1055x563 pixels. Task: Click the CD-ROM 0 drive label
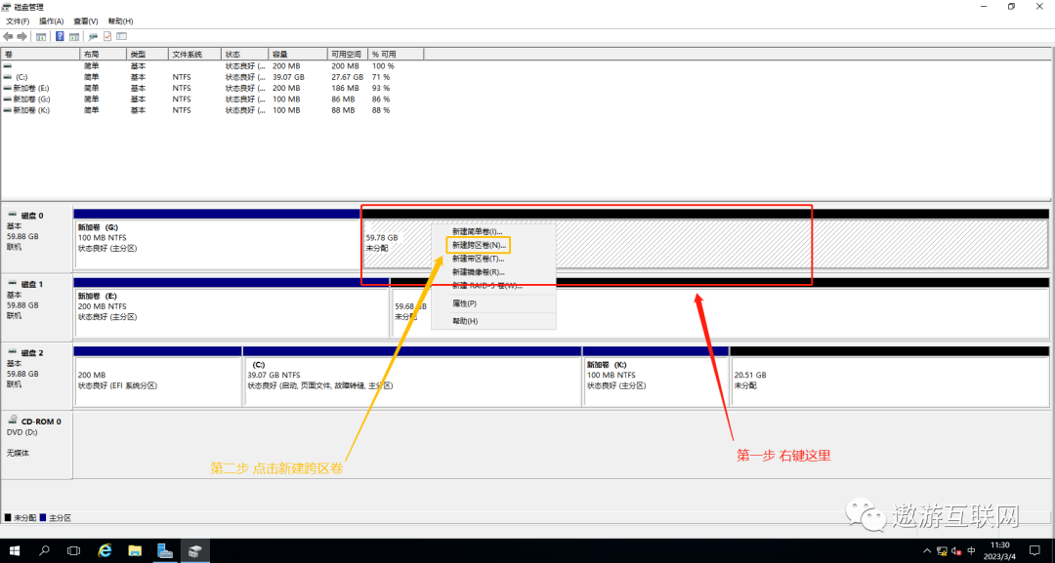click(x=34, y=422)
